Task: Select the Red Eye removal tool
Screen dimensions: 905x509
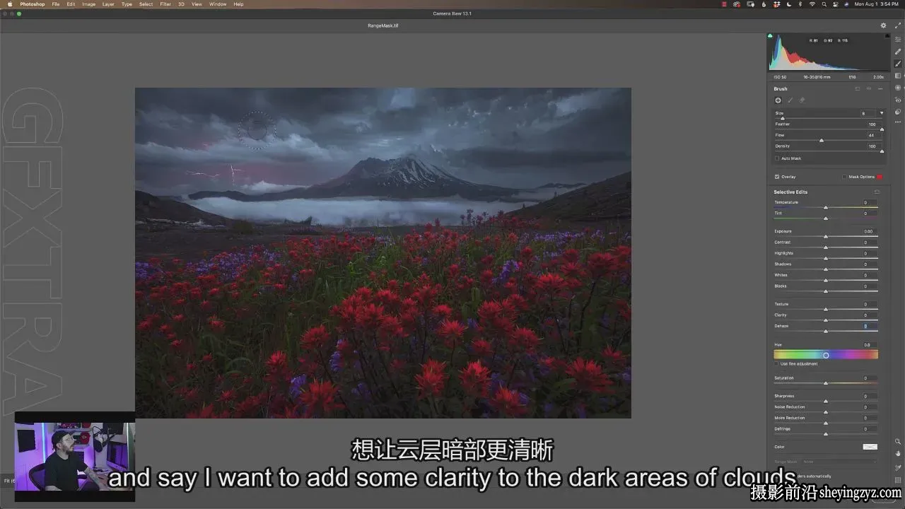Action: (x=898, y=100)
